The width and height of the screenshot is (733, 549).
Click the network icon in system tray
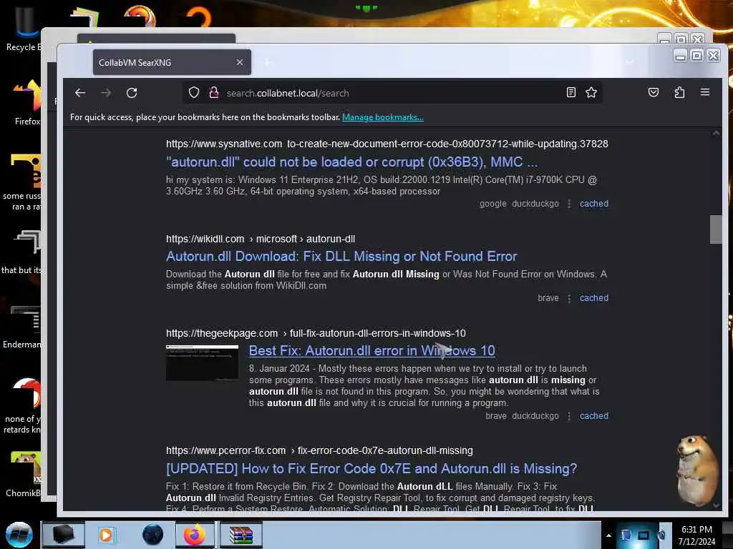[644, 535]
